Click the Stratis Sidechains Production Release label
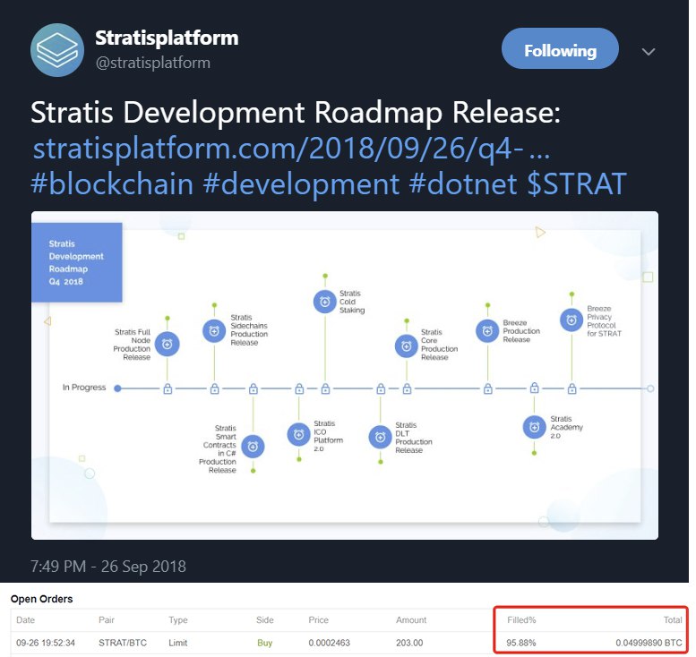Image resolution: width=696 pixels, height=657 pixels. 249,330
